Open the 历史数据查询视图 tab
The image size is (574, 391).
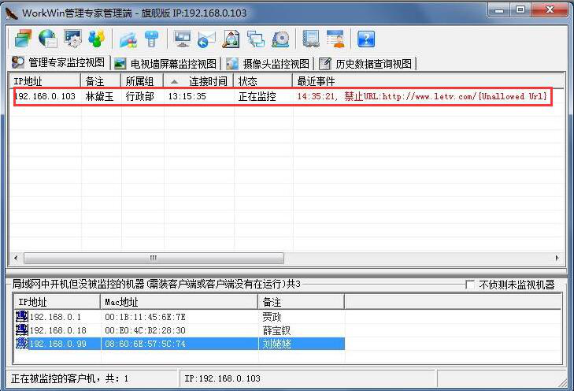click(366, 64)
